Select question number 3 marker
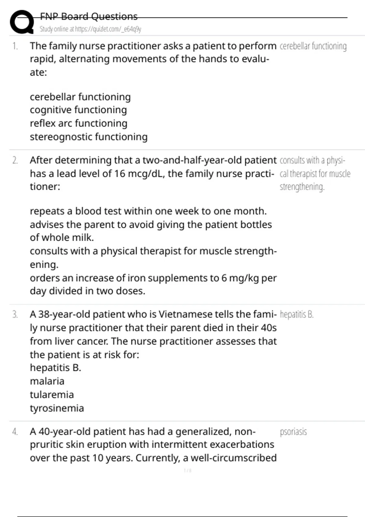365x517 pixels. [x=15, y=314]
